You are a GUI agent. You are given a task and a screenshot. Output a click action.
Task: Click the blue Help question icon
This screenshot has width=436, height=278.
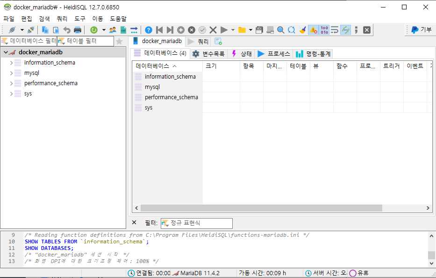point(149,30)
